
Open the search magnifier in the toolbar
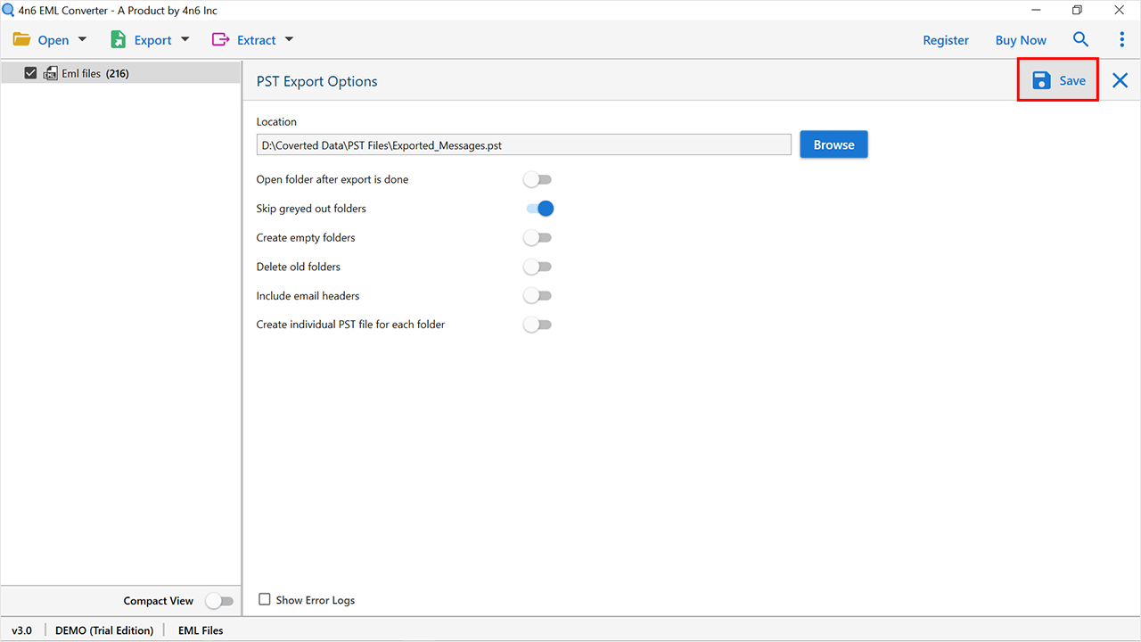1080,39
